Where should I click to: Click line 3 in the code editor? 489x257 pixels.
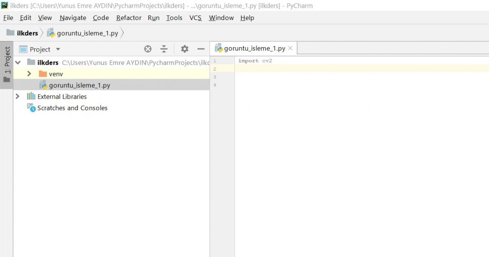click(334, 77)
